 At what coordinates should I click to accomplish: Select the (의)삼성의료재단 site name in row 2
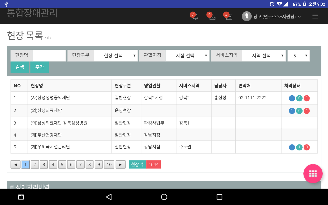tap(46, 110)
